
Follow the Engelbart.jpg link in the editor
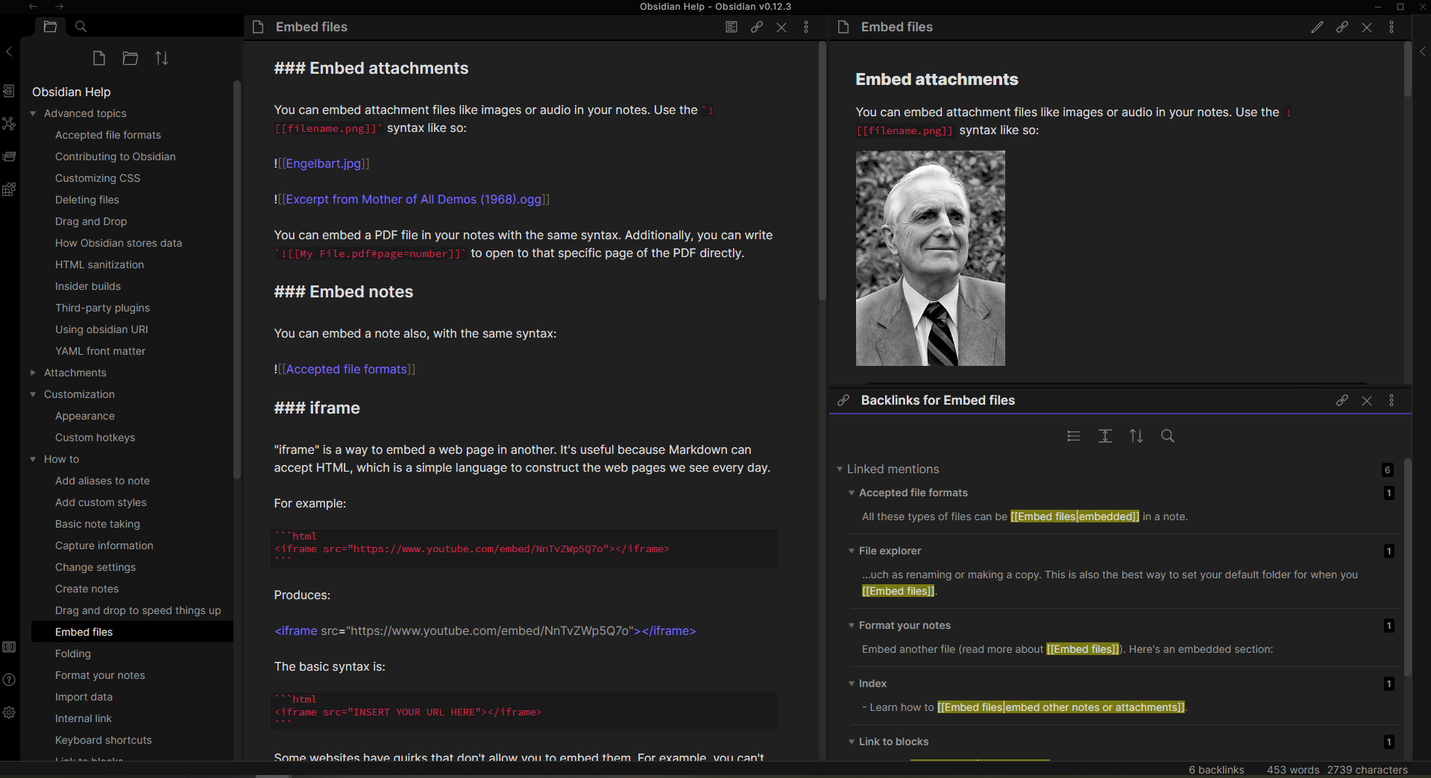[324, 163]
